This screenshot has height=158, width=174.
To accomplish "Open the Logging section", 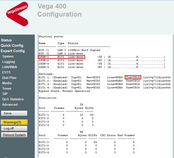I will 9,62.
